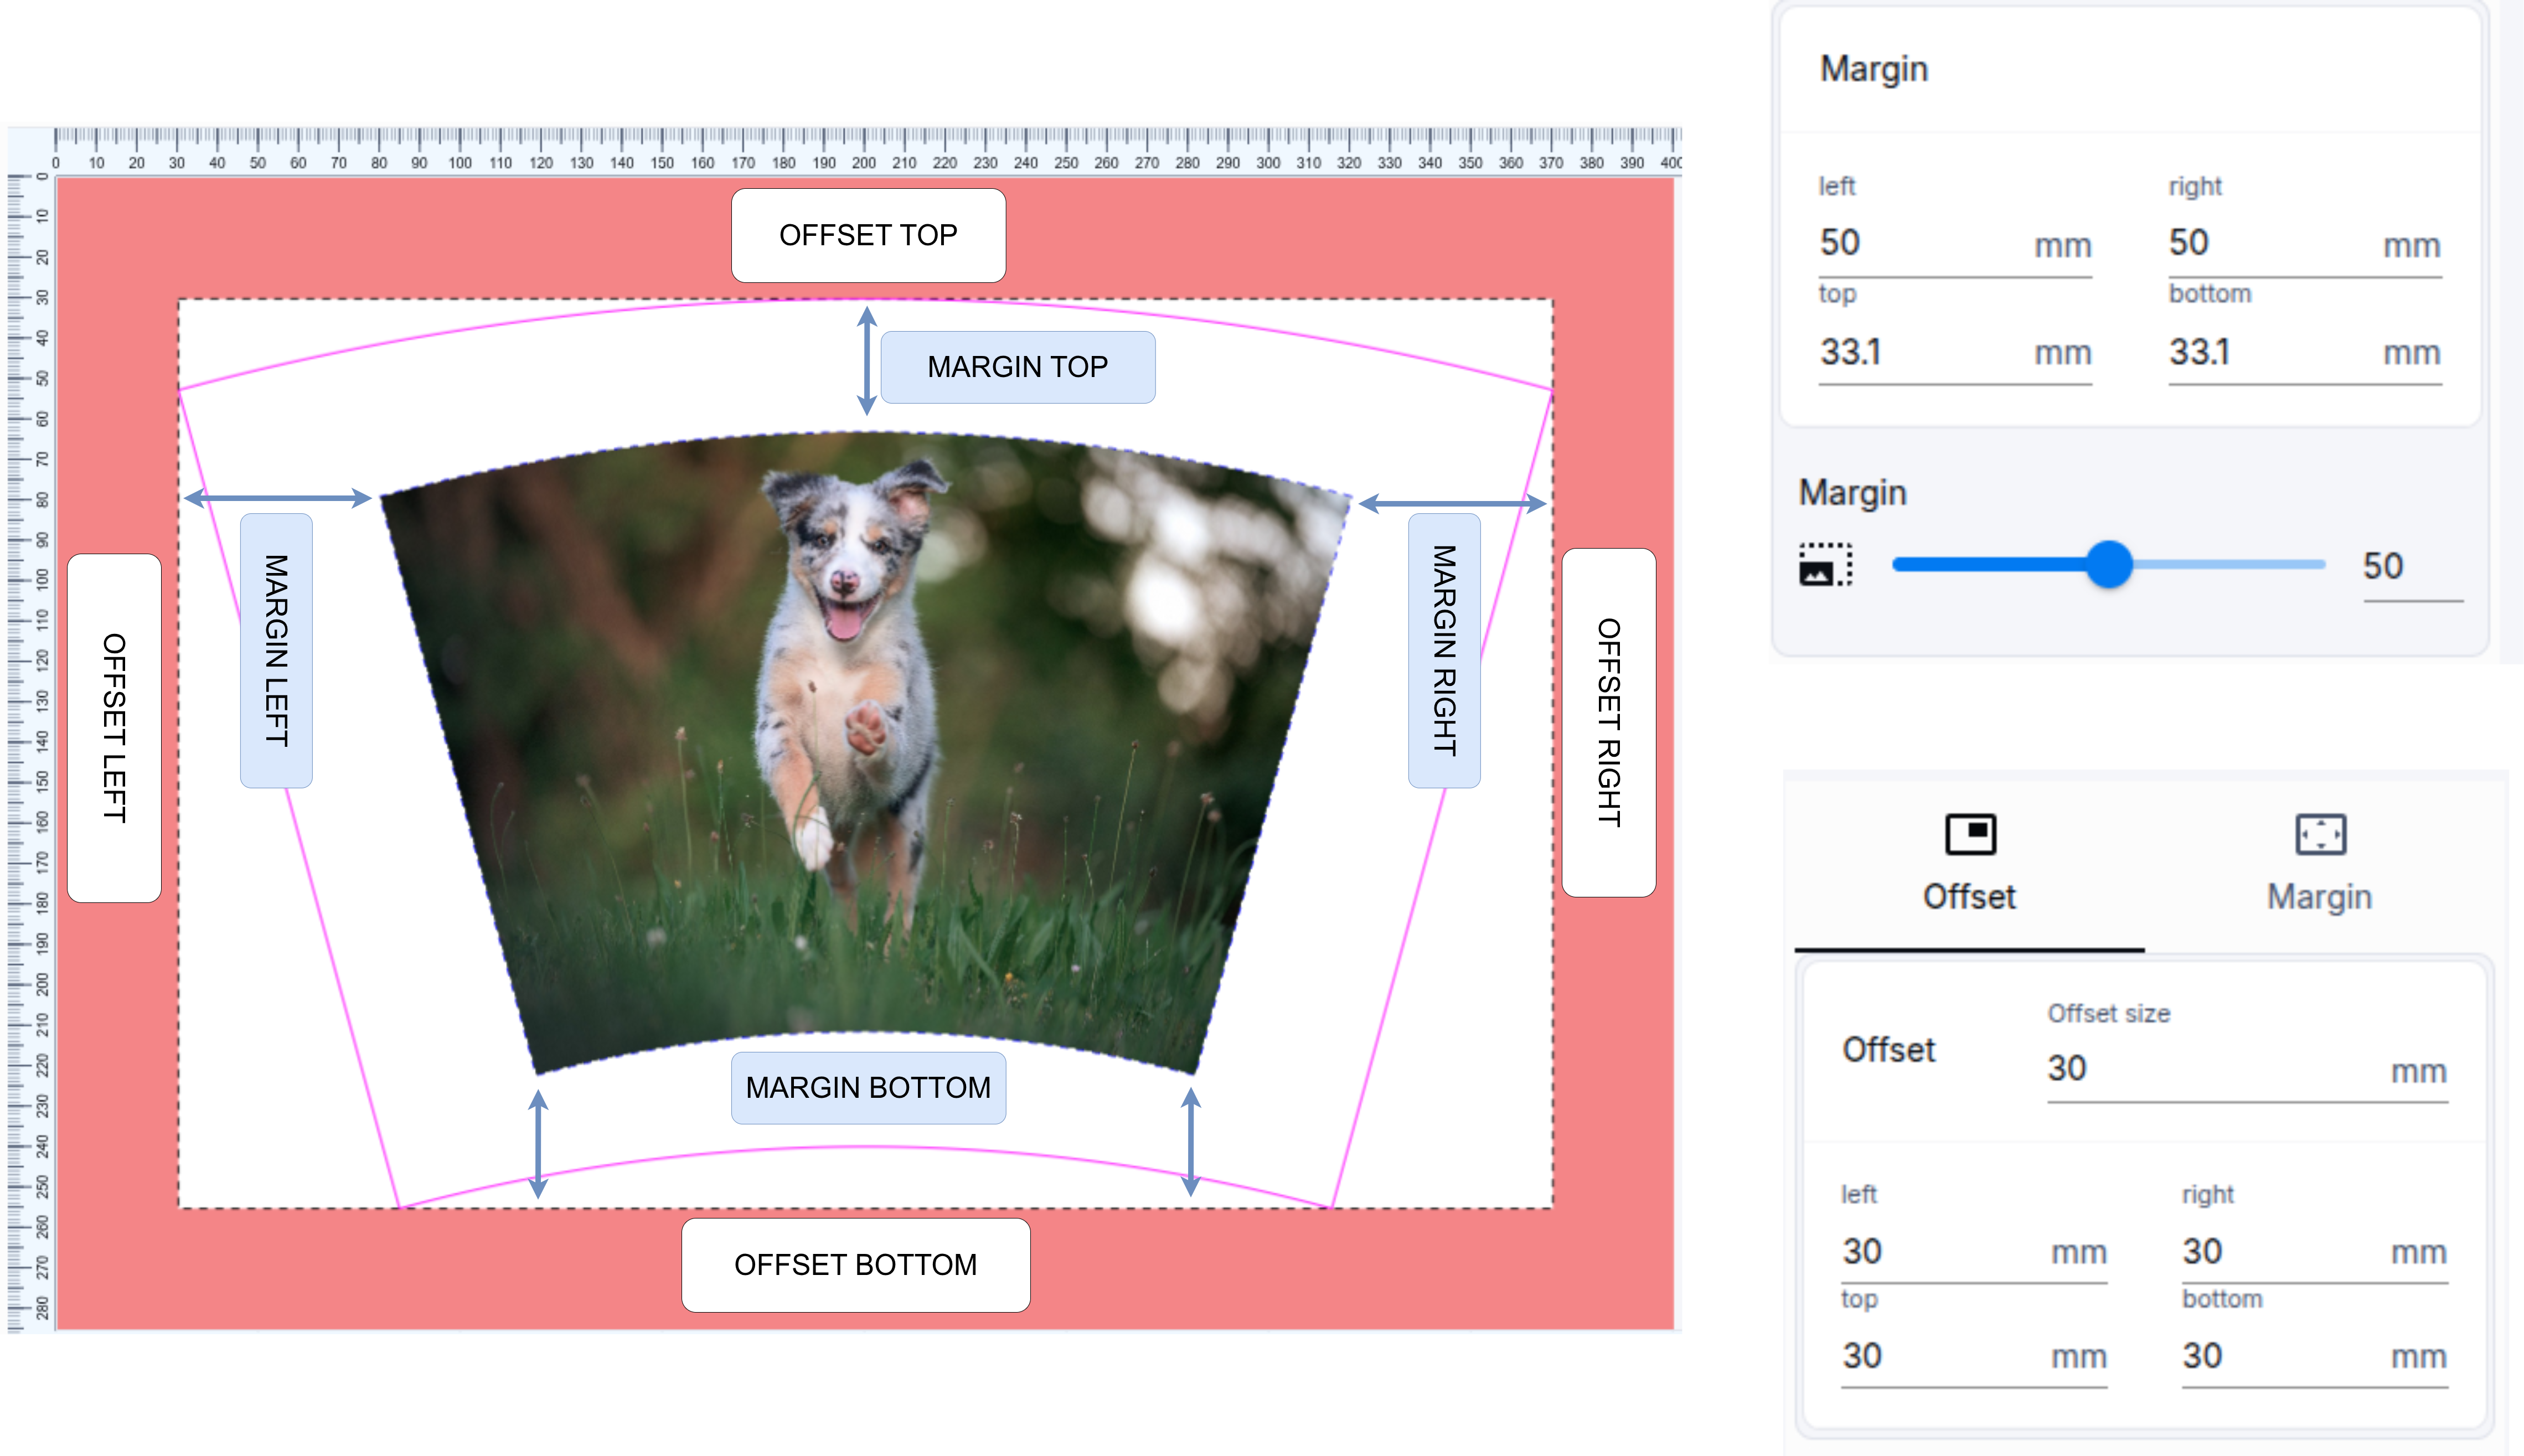This screenshot has height=1456, width=2524.
Task: Click the Margin slider handle
Action: point(2109,565)
